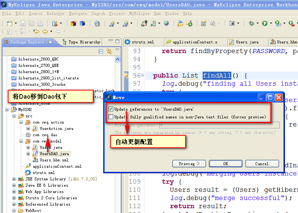
Task: Open the Source menu
Action: 35,14
